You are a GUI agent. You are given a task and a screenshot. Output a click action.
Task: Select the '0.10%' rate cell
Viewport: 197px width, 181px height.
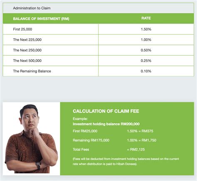tap(146, 71)
